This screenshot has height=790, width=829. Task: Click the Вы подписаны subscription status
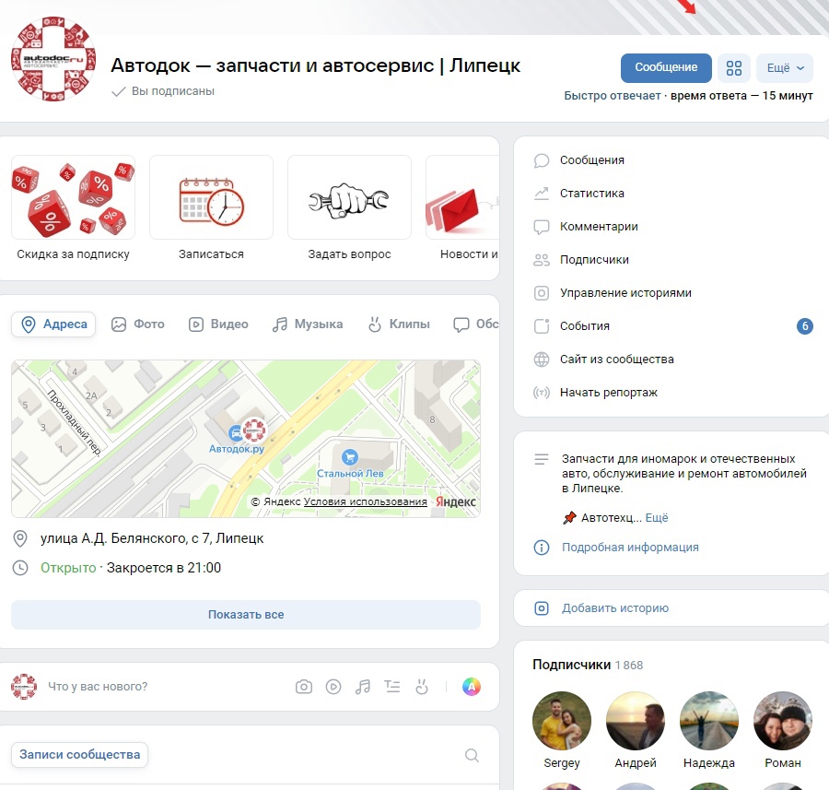point(163,91)
